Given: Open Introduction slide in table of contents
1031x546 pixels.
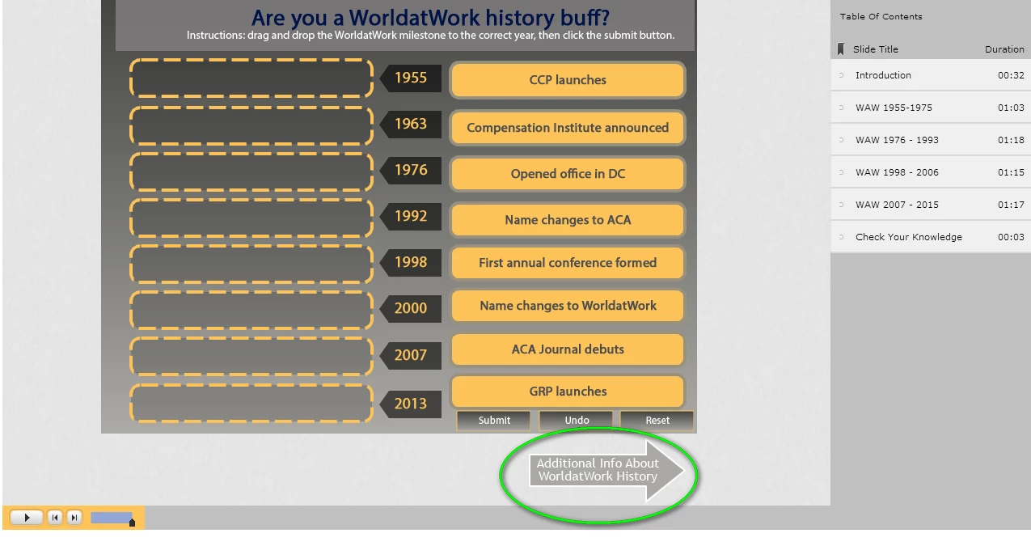Looking at the screenshot, I should 931,75.
